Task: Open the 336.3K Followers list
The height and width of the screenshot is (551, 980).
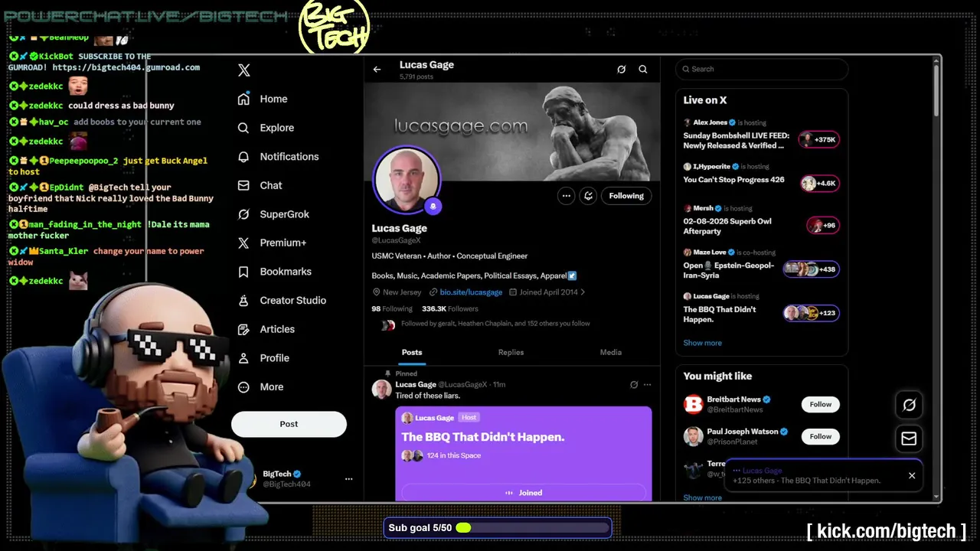Action: click(450, 309)
